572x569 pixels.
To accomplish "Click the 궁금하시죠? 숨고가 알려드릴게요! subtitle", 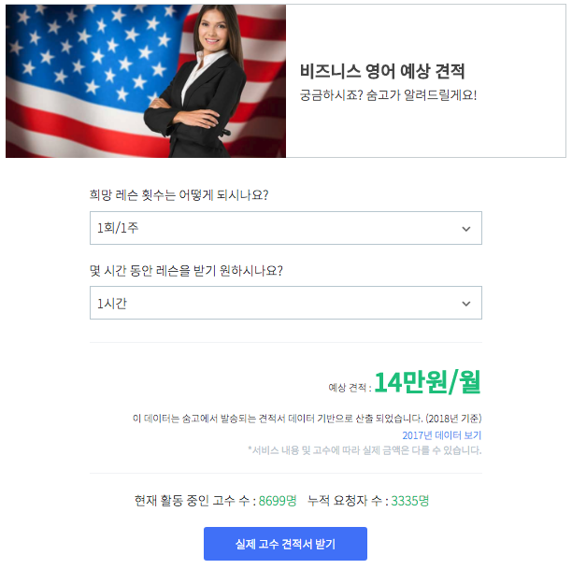I will 388,95.
